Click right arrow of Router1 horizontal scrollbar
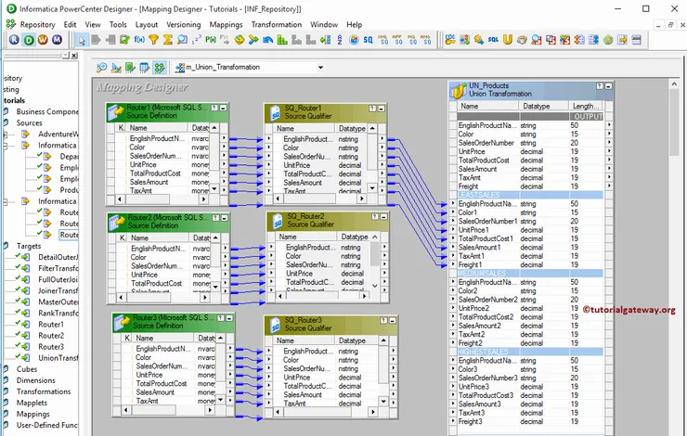The image size is (687, 436). tap(203, 199)
